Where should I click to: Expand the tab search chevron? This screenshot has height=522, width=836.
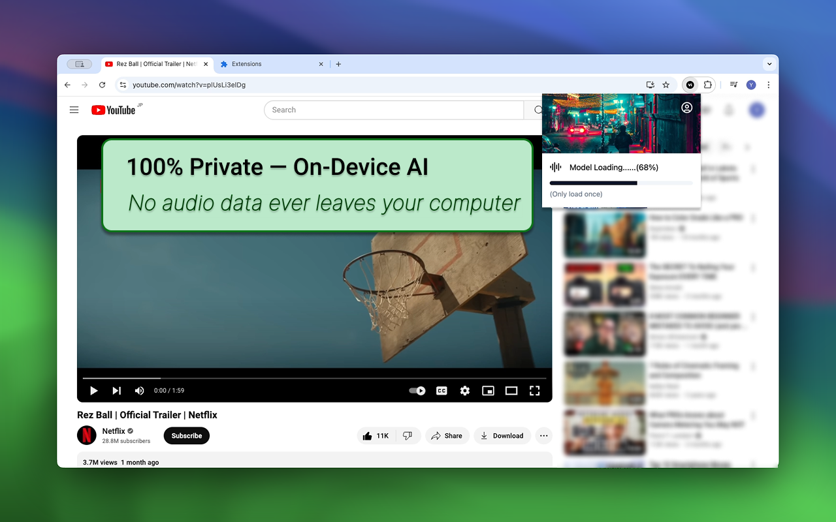click(x=769, y=64)
